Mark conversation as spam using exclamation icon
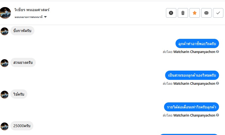 (171, 13)
